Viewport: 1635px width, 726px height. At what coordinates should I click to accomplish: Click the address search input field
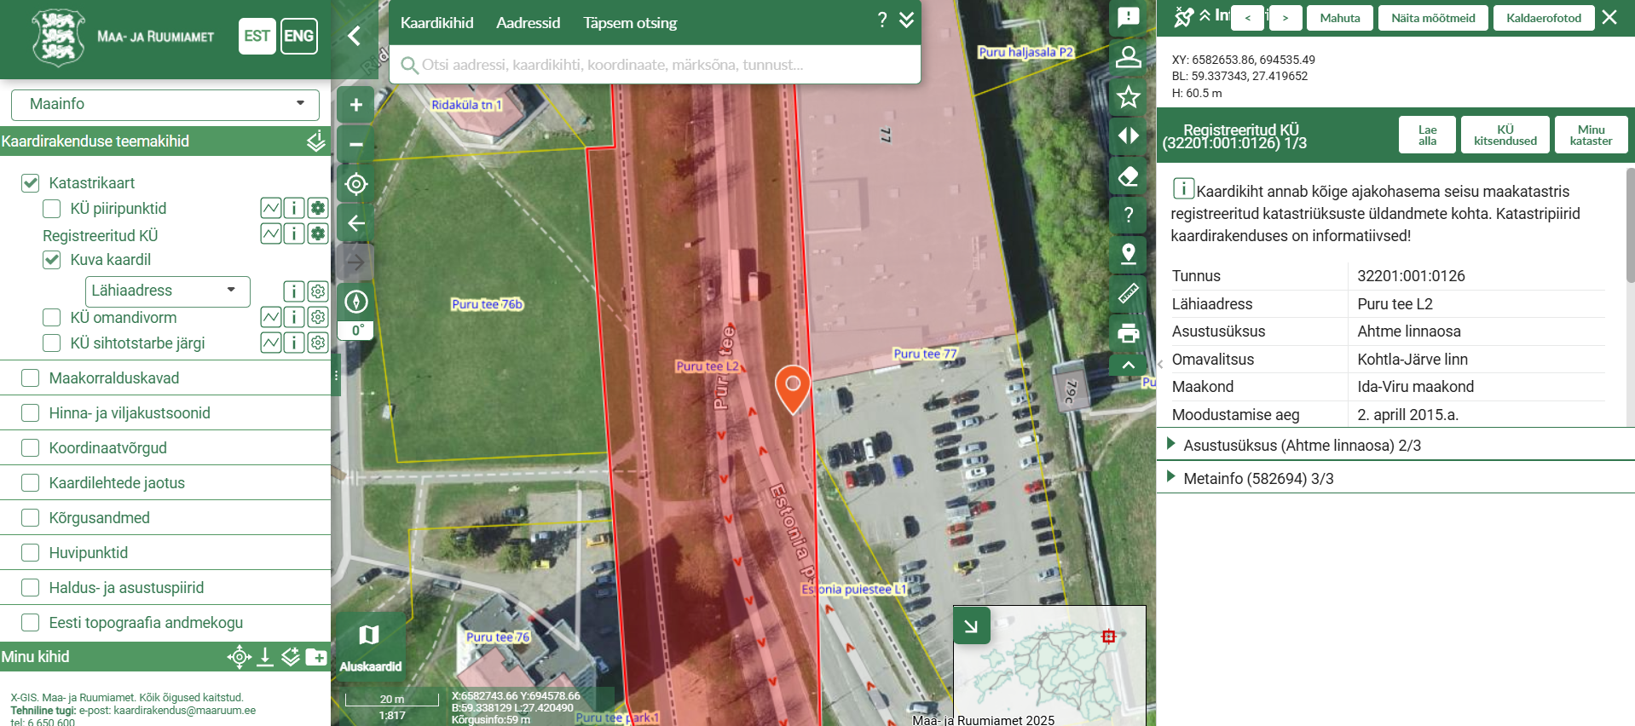[656, 65]
